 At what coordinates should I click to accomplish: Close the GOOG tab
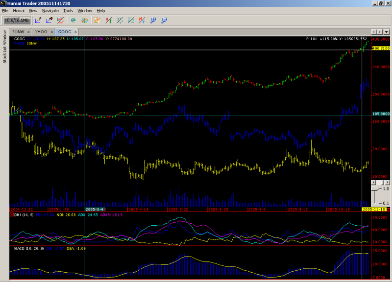pos(75,32)
